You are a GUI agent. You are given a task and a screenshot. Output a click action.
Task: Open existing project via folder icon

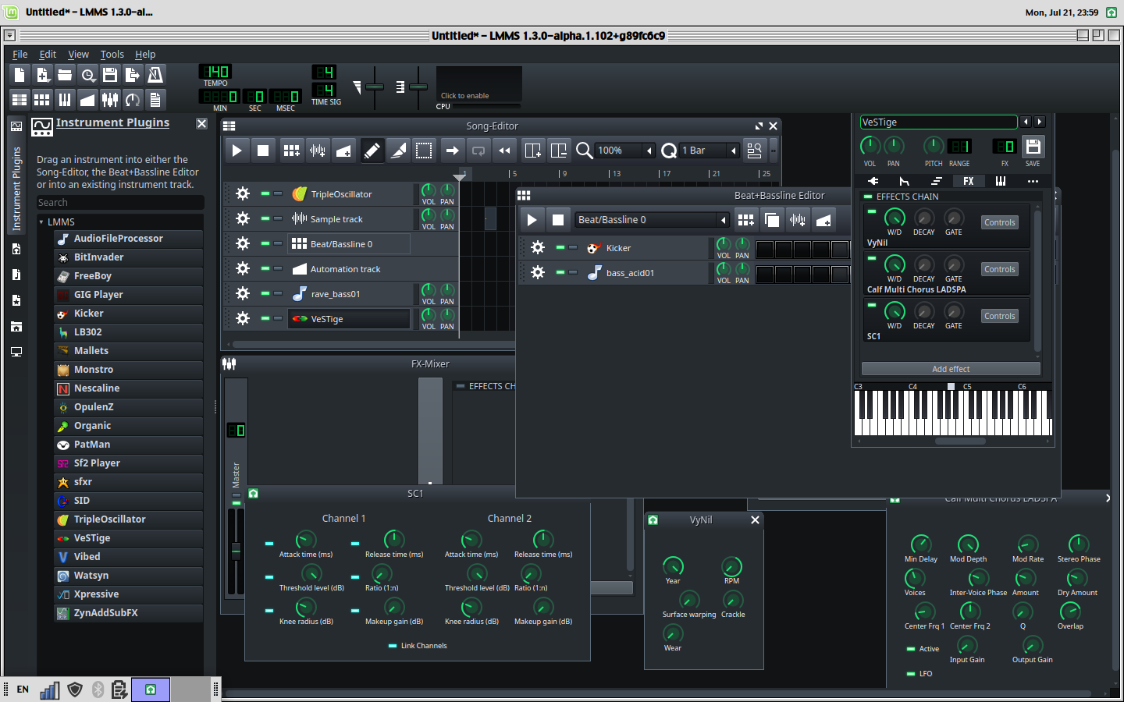65,75
